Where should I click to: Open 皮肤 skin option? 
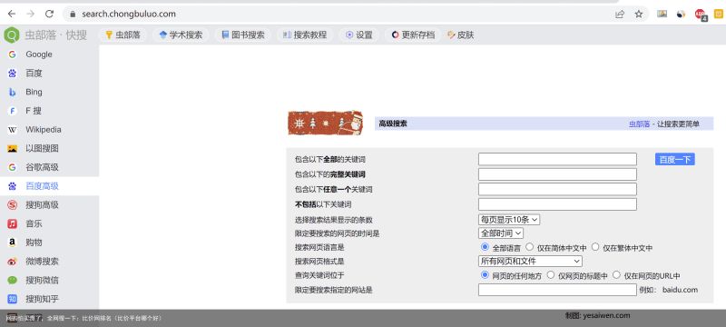click(461, 35)
